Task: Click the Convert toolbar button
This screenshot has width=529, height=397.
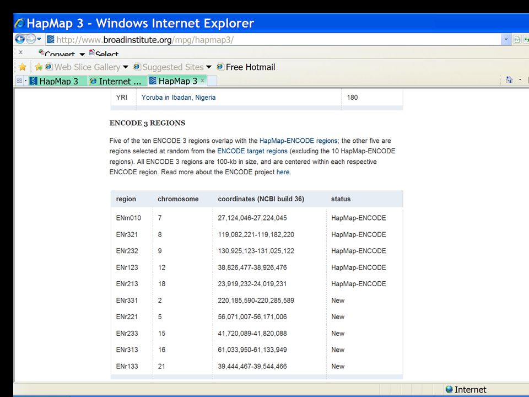Action: point(56,53)
